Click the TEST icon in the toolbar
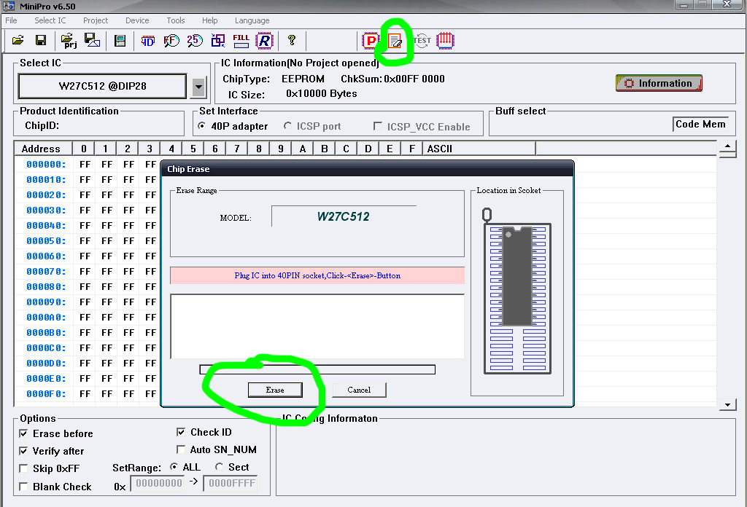The width and height of the screenshot is (747, 507). click(x=422, y=40)
